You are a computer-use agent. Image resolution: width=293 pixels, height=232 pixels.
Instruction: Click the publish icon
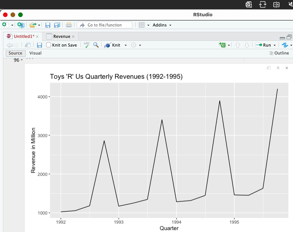285,45
